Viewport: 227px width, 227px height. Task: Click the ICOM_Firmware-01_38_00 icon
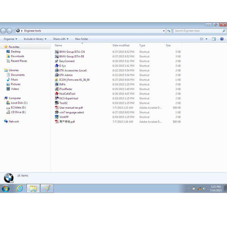coord(57,79)
